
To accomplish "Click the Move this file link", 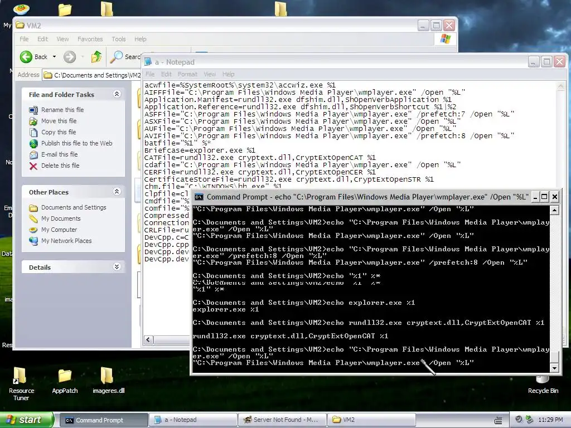I will (x=59, y=121).
